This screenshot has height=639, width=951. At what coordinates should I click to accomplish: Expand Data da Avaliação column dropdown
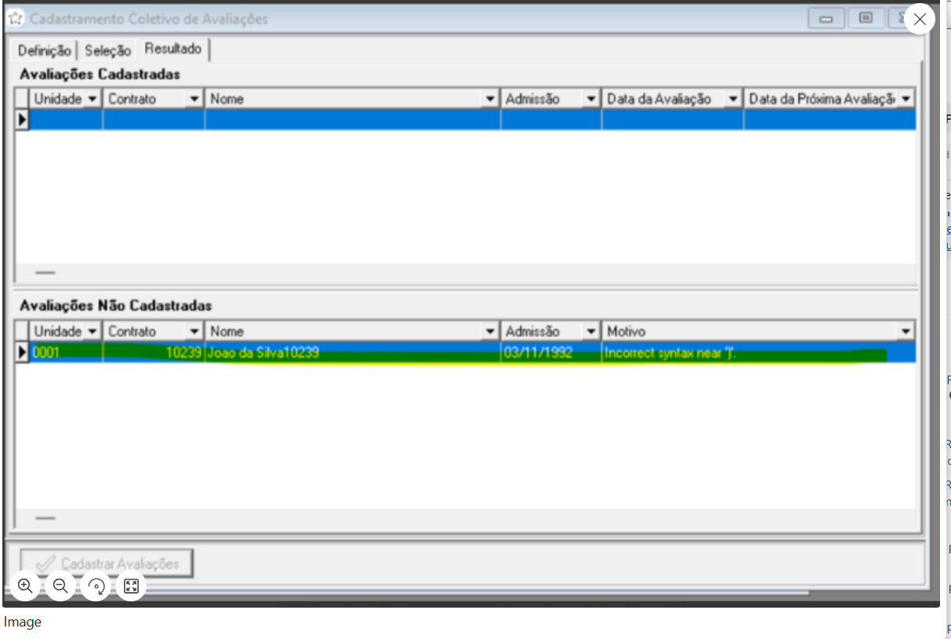pyautogui.click(x=733, y=99)
